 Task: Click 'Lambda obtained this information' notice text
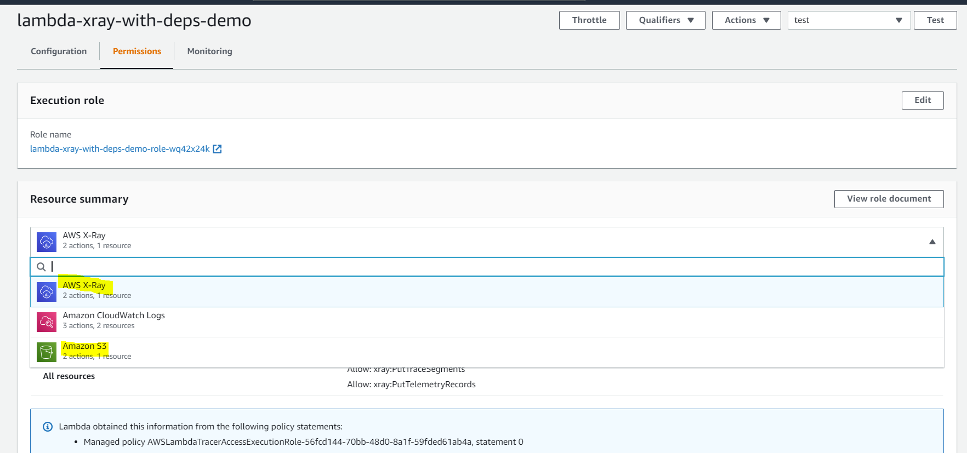point(201,427)
